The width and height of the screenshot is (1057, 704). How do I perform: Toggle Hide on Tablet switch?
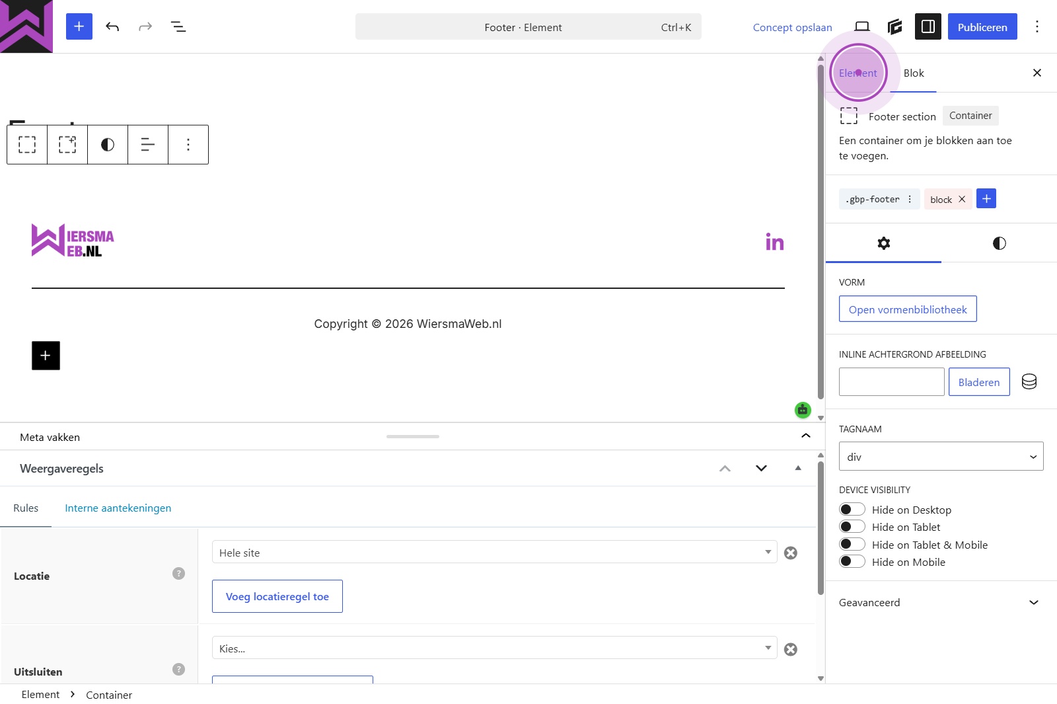click(852, 526)
